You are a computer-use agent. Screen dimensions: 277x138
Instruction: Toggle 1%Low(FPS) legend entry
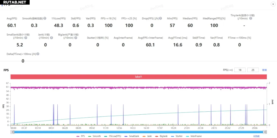click(x=112, y=136)
